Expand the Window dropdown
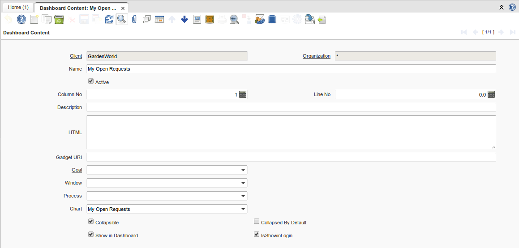Screen dimensions: 519x248 (243, 183)
